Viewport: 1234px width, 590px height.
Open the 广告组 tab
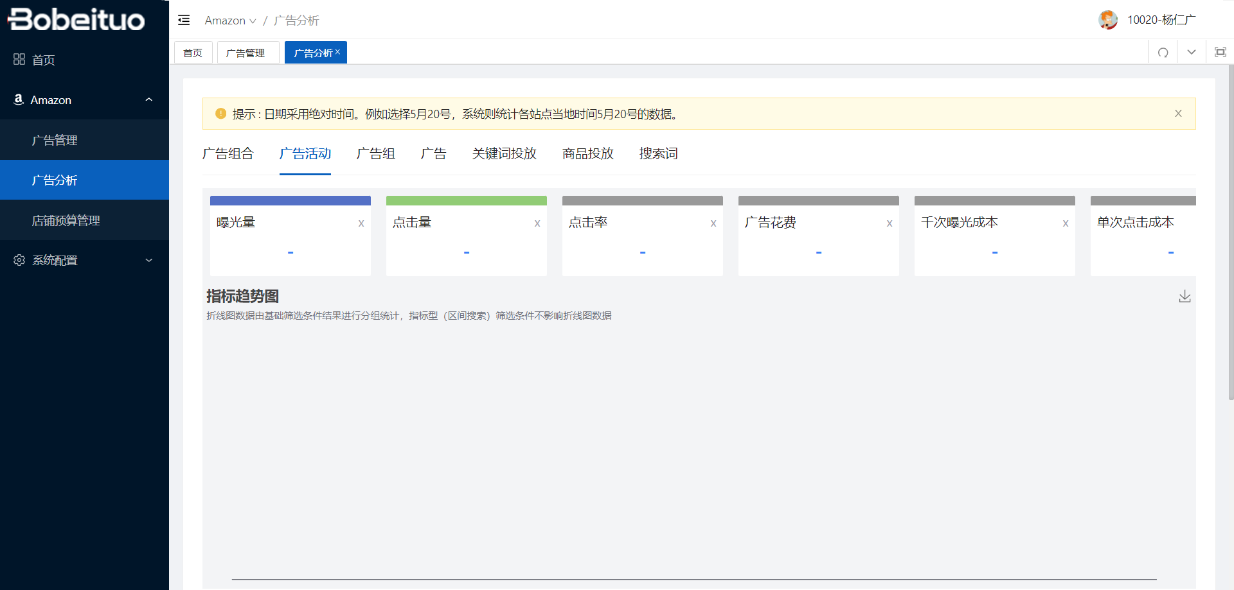pyautogui.click(x=375, y=153)
